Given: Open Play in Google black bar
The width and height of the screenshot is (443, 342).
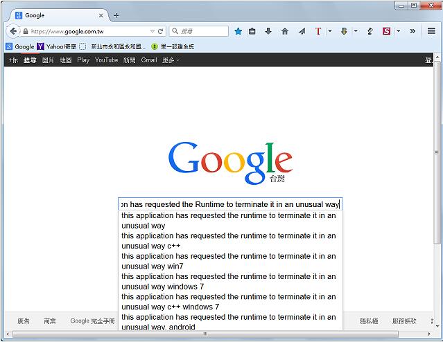Looking at the screenshot, I should 83,60.
